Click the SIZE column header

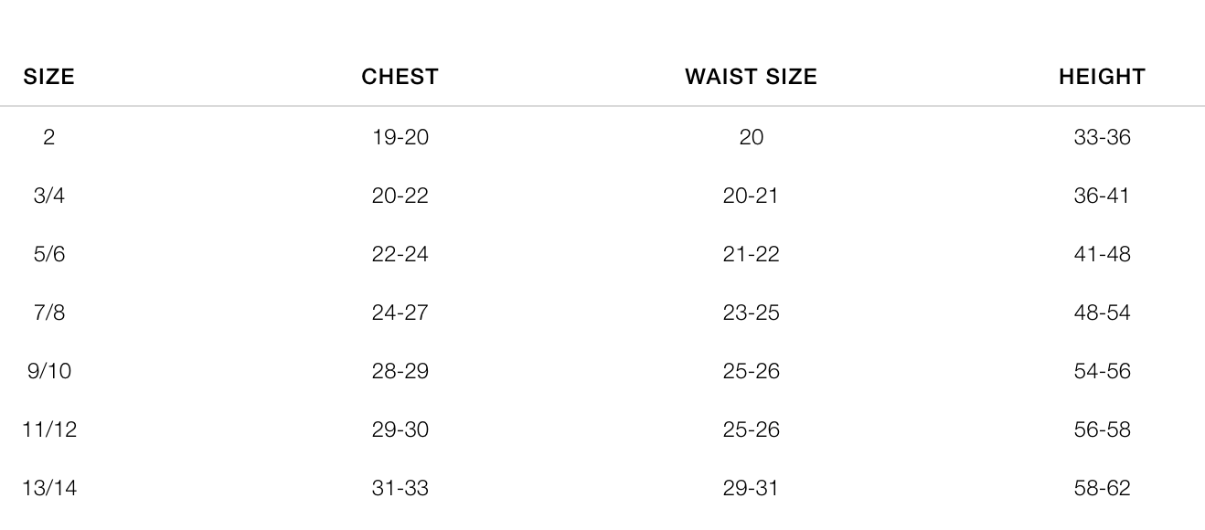48,78
